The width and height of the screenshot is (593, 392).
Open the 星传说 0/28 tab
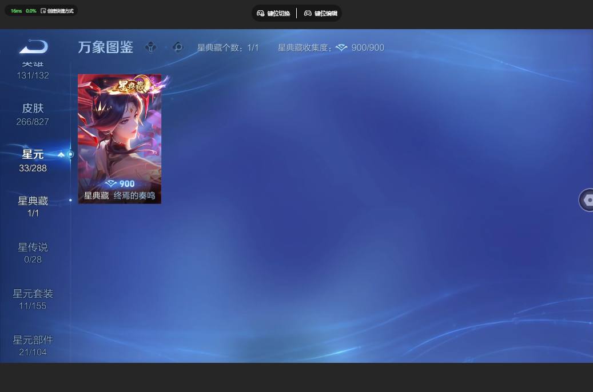(33, 253)
